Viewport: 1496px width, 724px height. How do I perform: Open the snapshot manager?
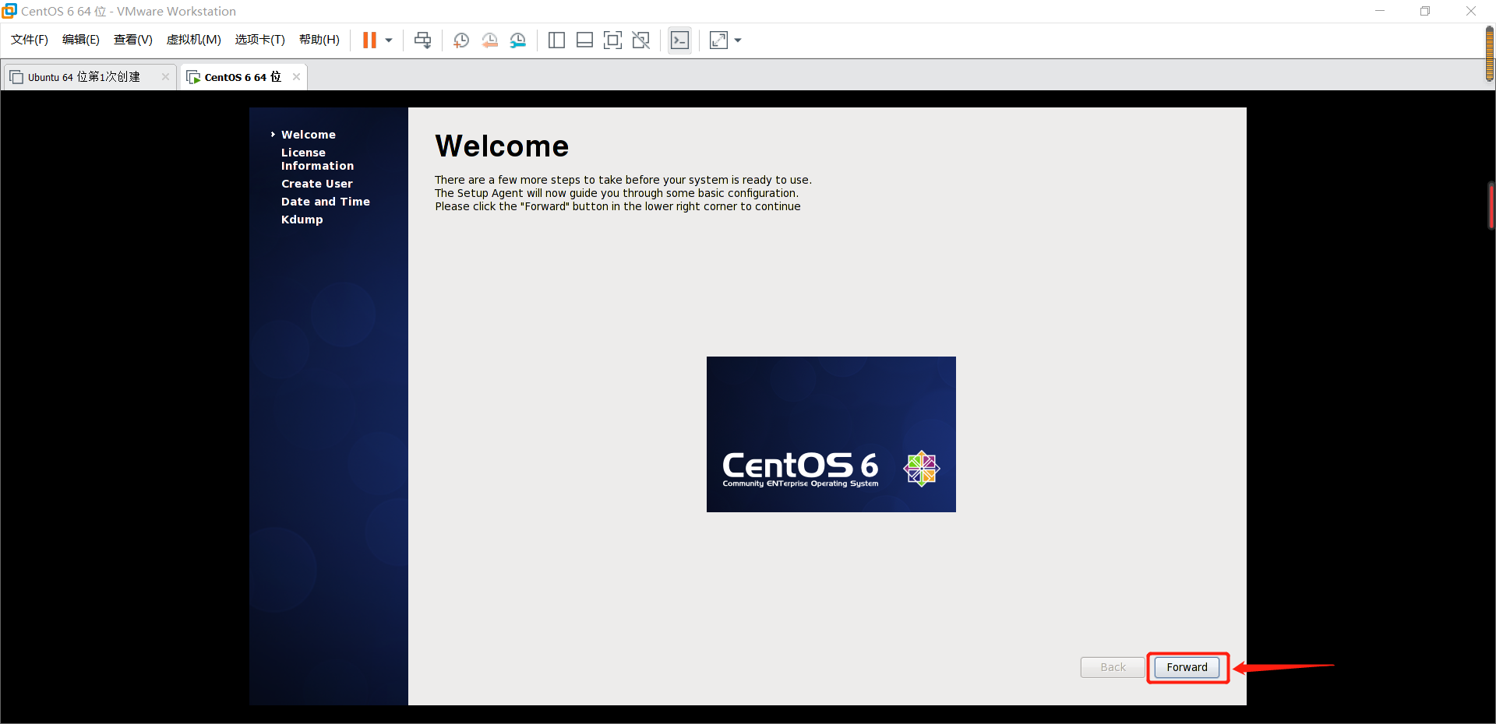click(x=518, y=40)
